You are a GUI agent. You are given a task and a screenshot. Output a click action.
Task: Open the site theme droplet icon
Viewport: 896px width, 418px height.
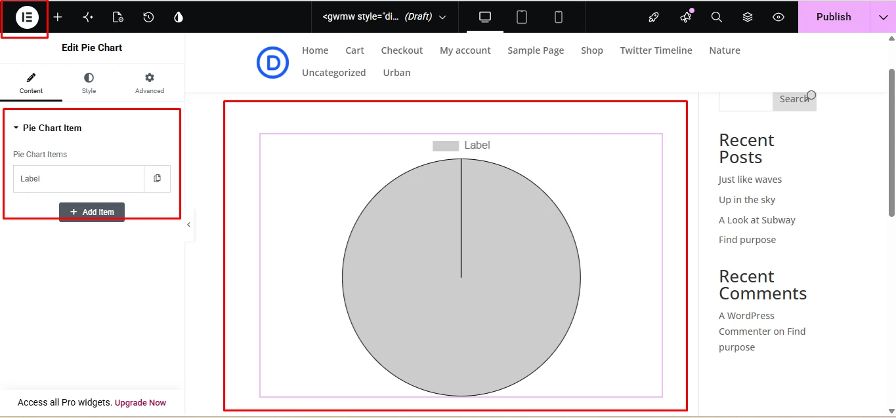point(179,17)
